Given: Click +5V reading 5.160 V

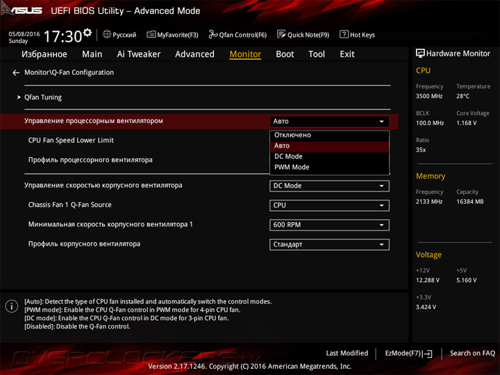Looking at the screenshot, I should 467,281.
